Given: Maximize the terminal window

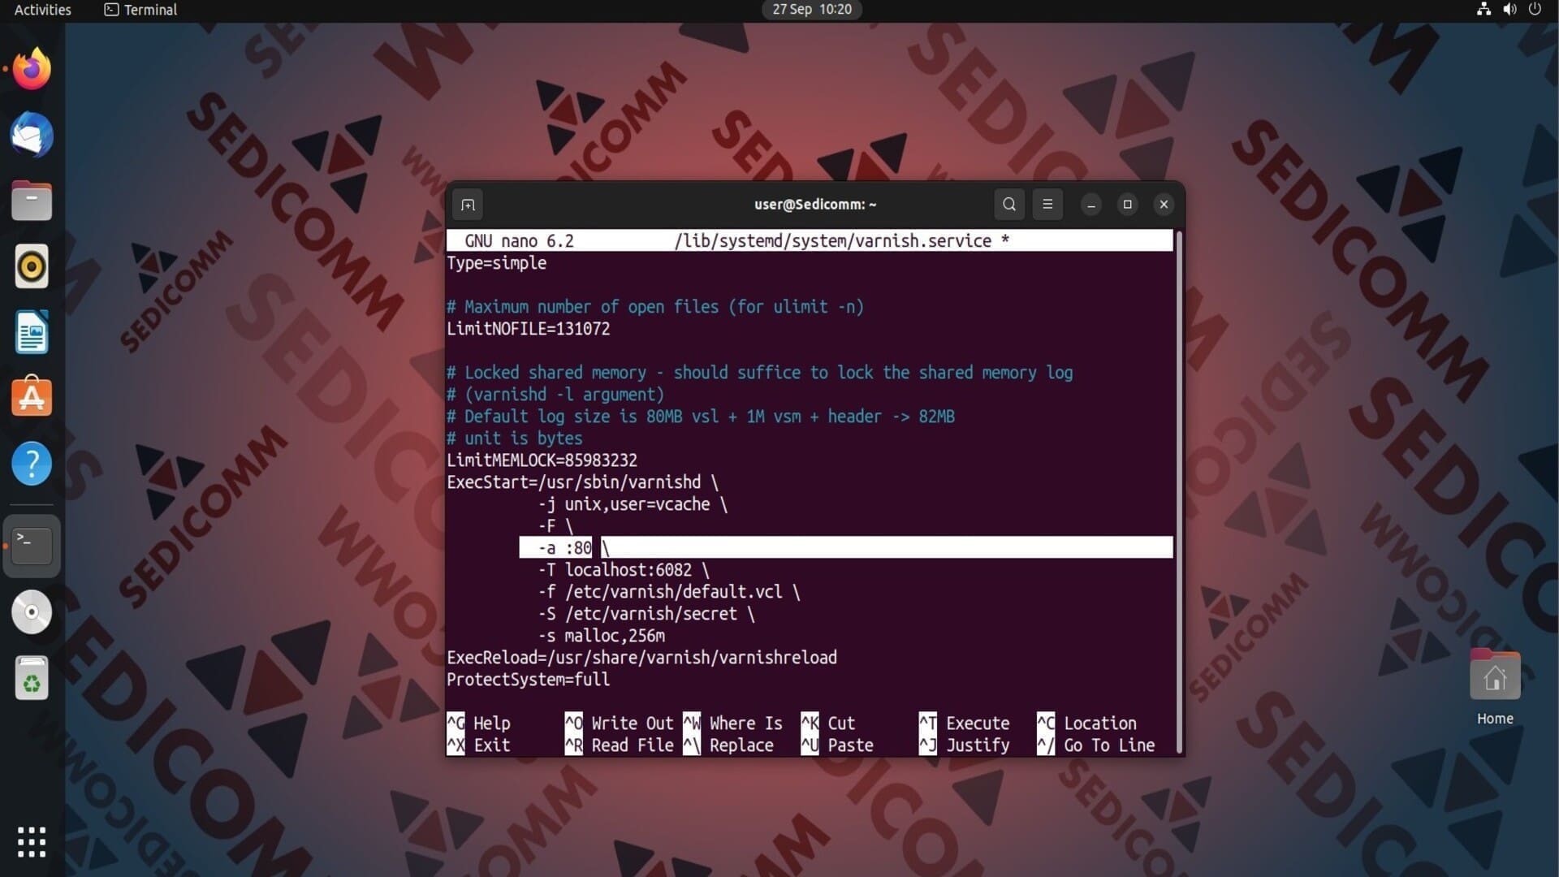Looking at the screenshot, I should click(x=1127, y=205).
